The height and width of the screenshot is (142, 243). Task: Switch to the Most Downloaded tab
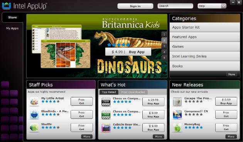[x=133, y=92]
